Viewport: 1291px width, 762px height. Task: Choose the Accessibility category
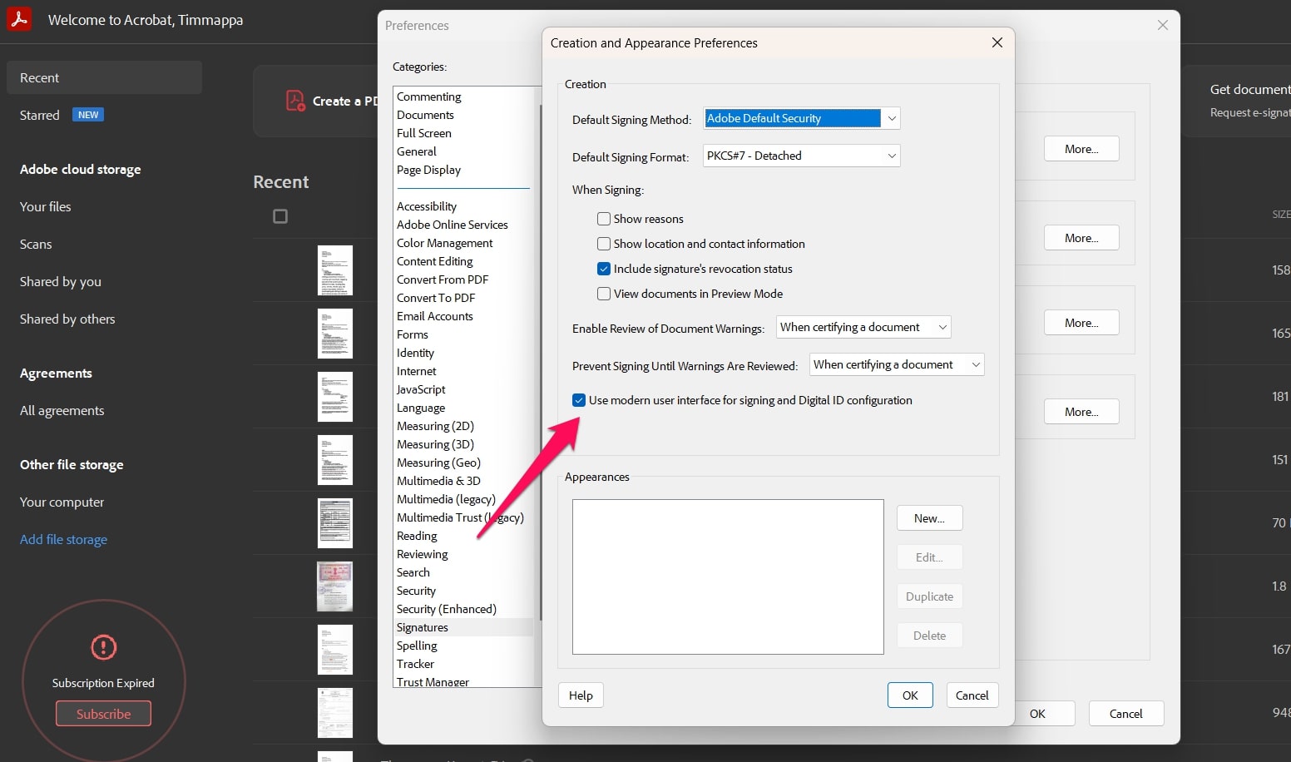coord(427,206)
